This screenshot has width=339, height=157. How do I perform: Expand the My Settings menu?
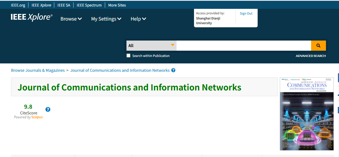(106, 19)
